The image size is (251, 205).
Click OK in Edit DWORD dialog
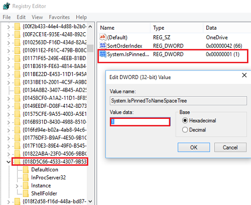[x=194, y=148]
